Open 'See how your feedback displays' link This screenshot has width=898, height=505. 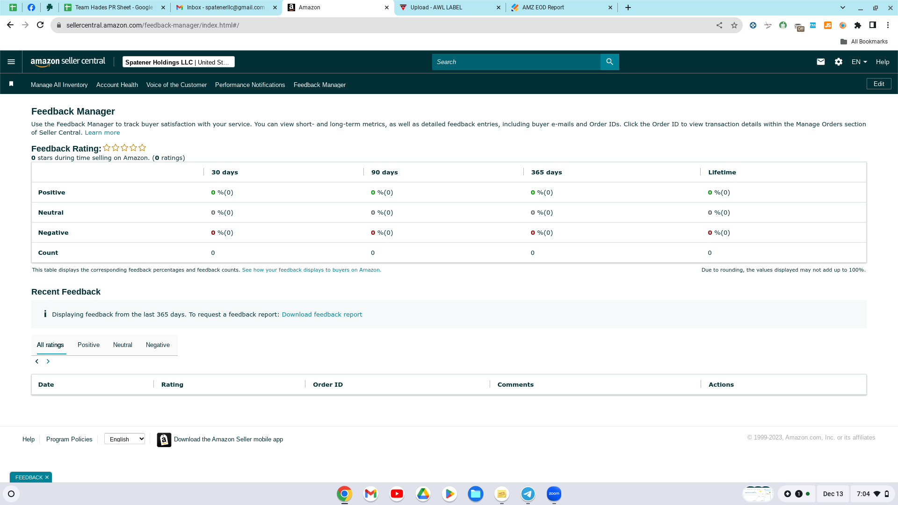[x=311, y=270]
